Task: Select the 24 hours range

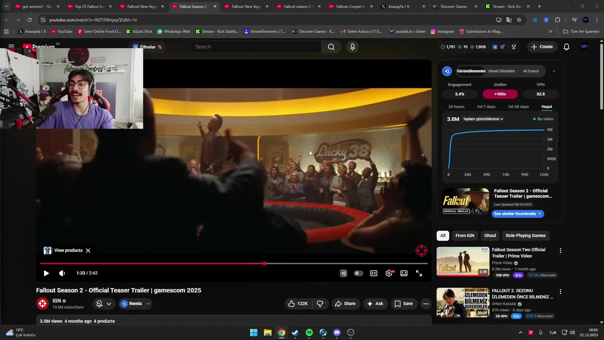Action: coord(456,107)
